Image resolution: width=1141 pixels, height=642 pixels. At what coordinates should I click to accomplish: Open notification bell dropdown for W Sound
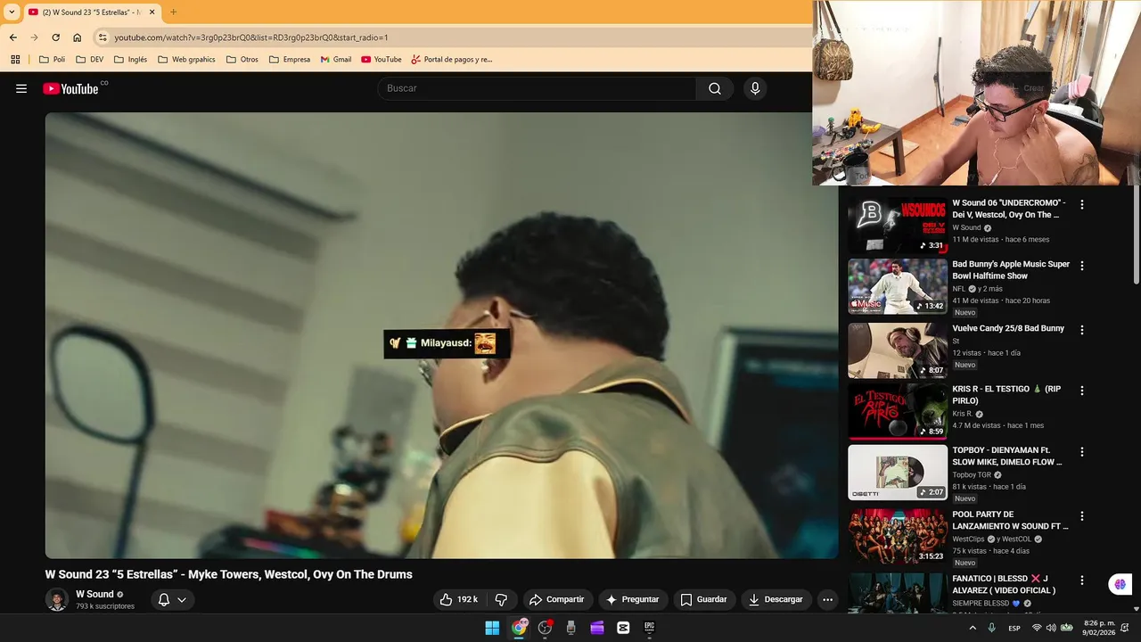coord(172,599)
